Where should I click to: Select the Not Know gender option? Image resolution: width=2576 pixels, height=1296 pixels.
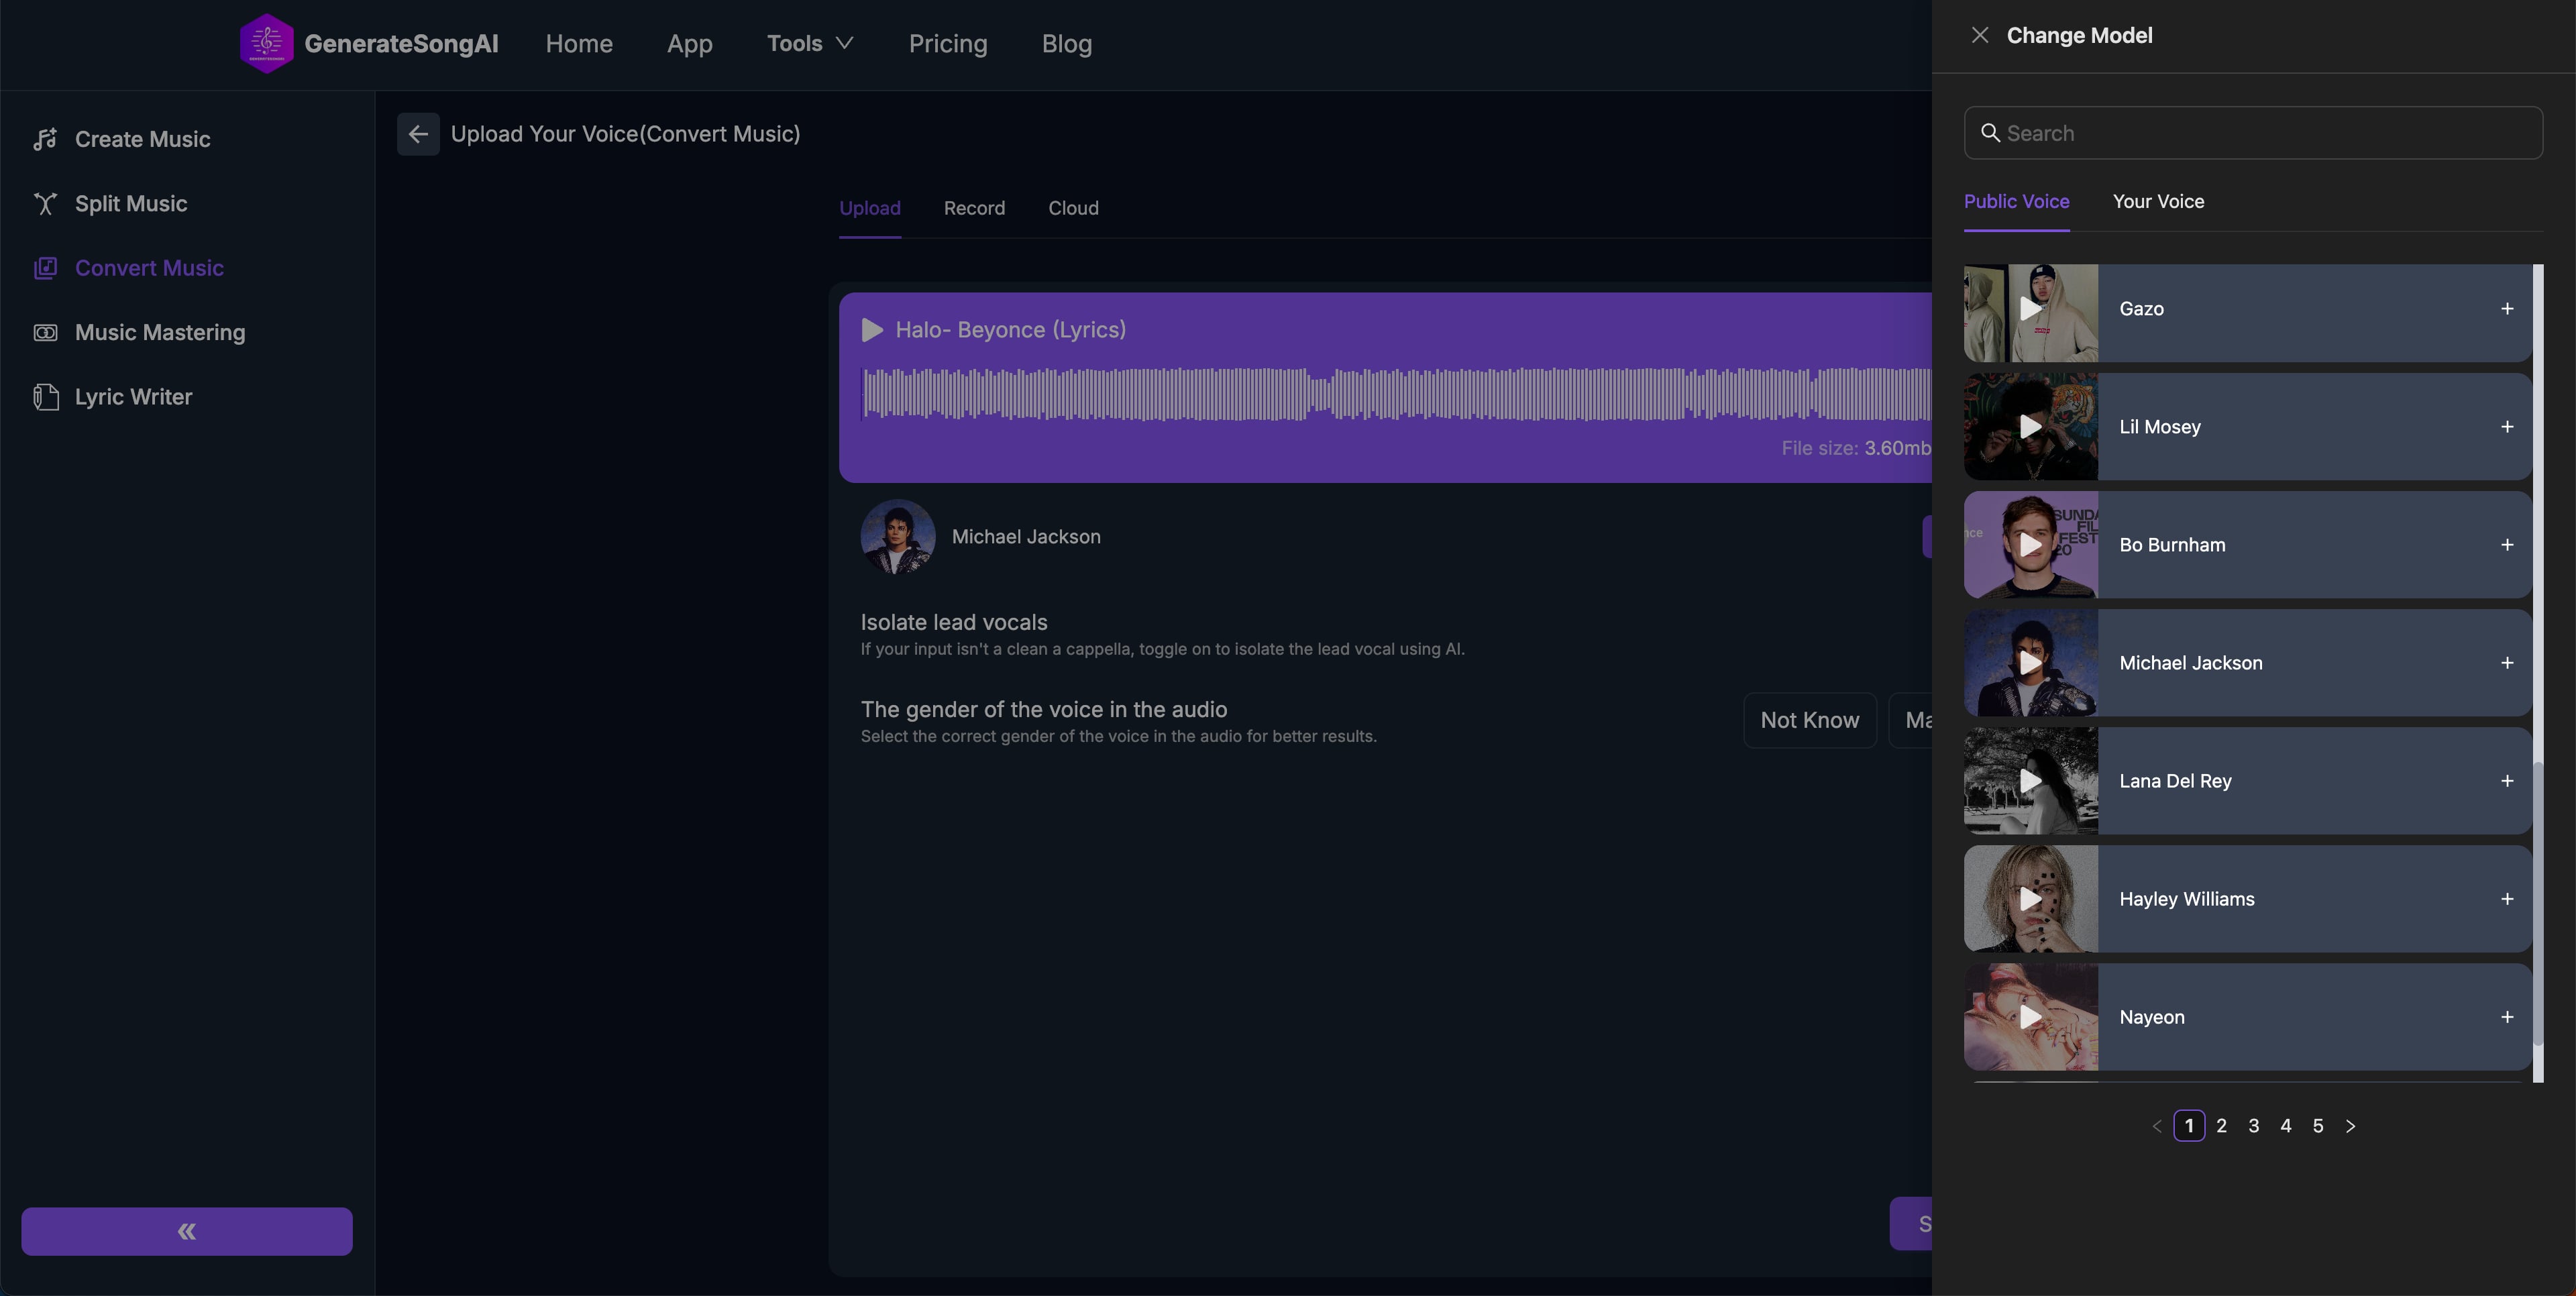tap(1810, 720)
